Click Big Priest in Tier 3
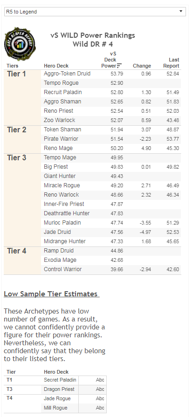 [x=56, y=167]
